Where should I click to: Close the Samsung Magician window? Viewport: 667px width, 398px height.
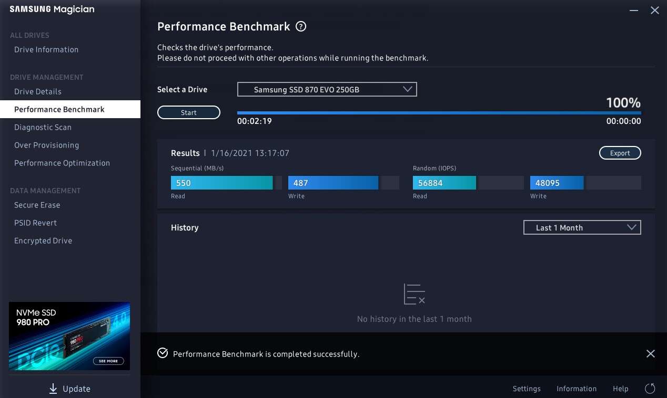[x=654, y=11]
